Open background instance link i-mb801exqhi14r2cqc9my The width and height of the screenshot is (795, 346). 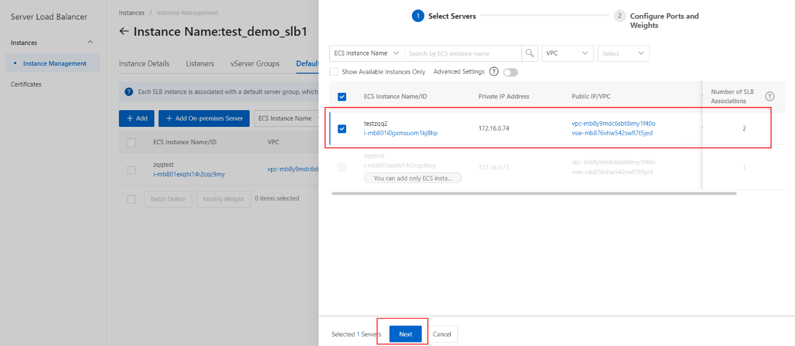point(189,174)
